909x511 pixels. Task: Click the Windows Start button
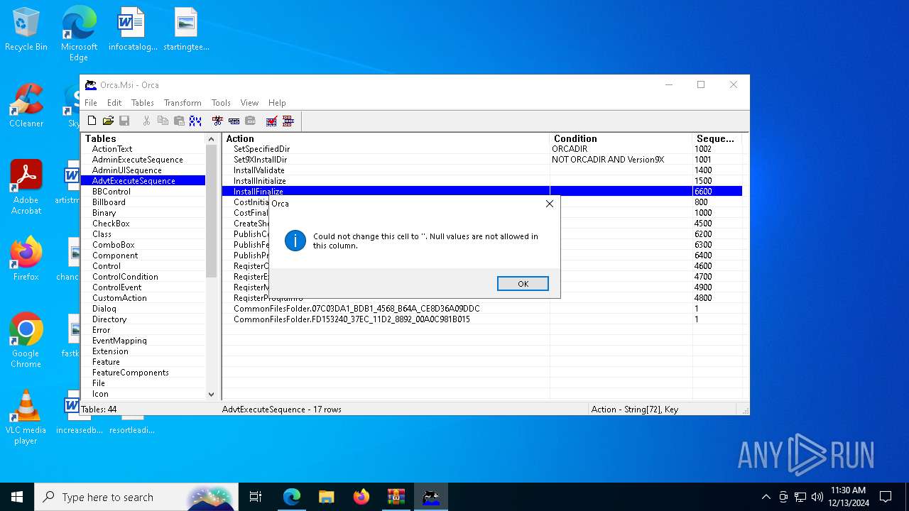point(17,497)
